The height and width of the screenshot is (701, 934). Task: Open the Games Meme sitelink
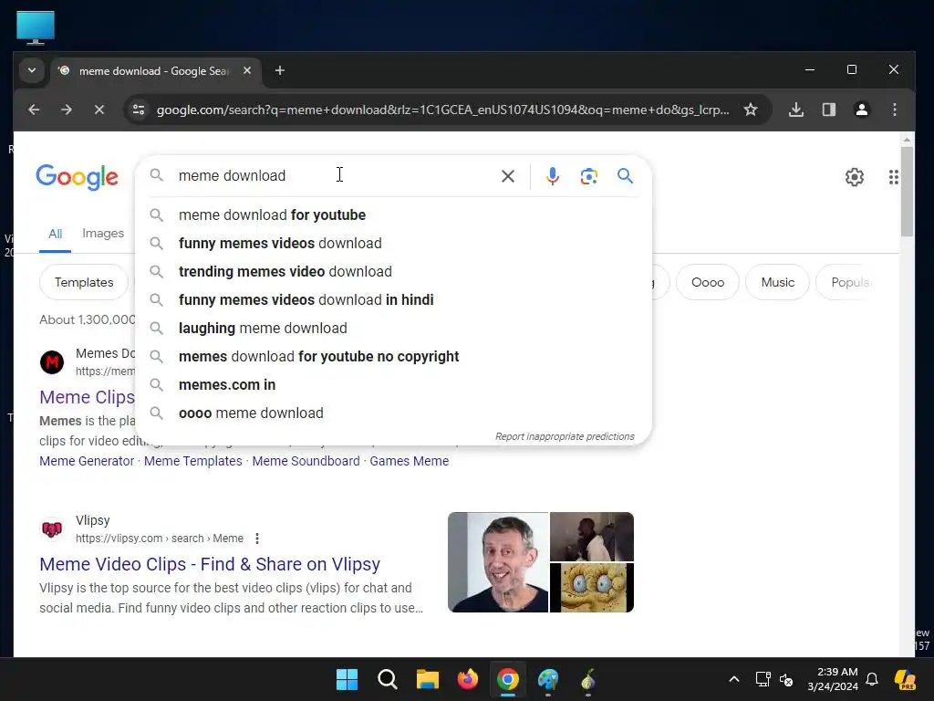pos(410,461)
